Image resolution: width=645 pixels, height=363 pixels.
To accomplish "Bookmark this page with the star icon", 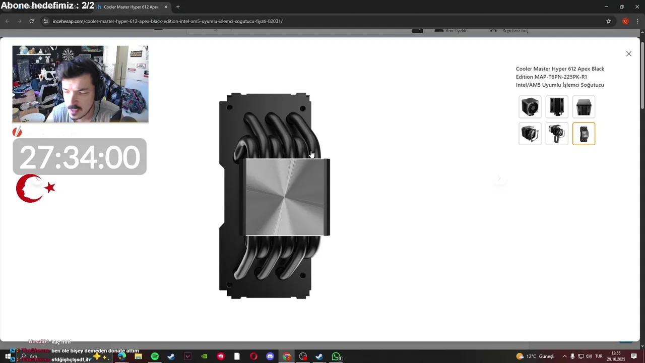I will (x=609, y=21).
